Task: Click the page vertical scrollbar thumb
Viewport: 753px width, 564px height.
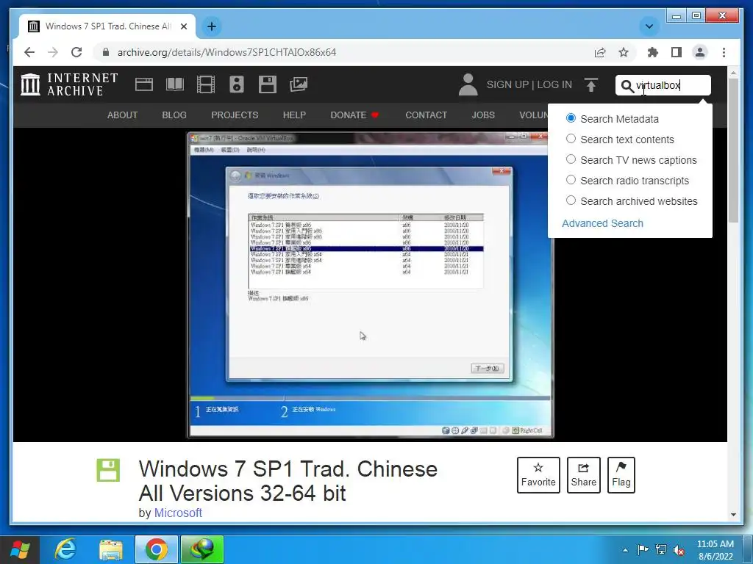Action: 733,150
